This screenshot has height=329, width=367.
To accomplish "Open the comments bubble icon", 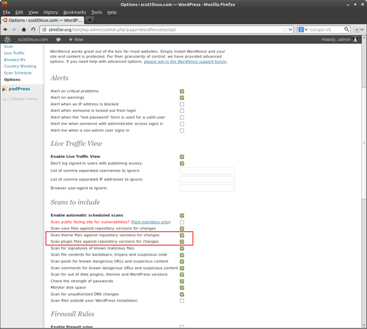I will [58, 40].
